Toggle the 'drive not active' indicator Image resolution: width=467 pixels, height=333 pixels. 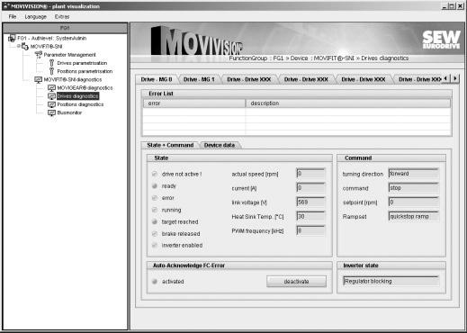click(155, 174)
